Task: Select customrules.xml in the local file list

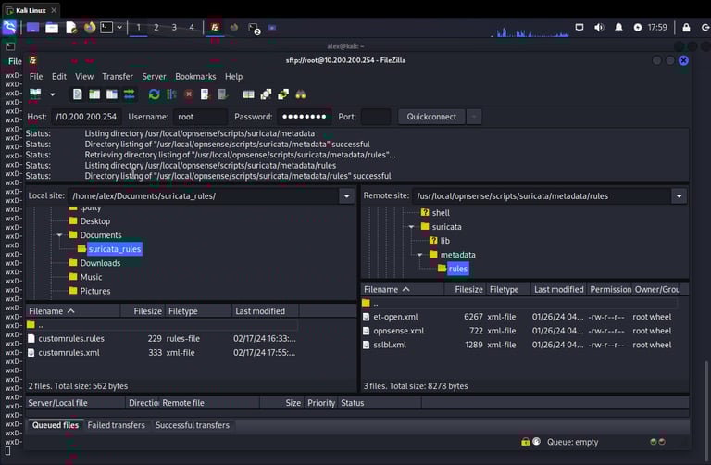Action: (69, 352)
